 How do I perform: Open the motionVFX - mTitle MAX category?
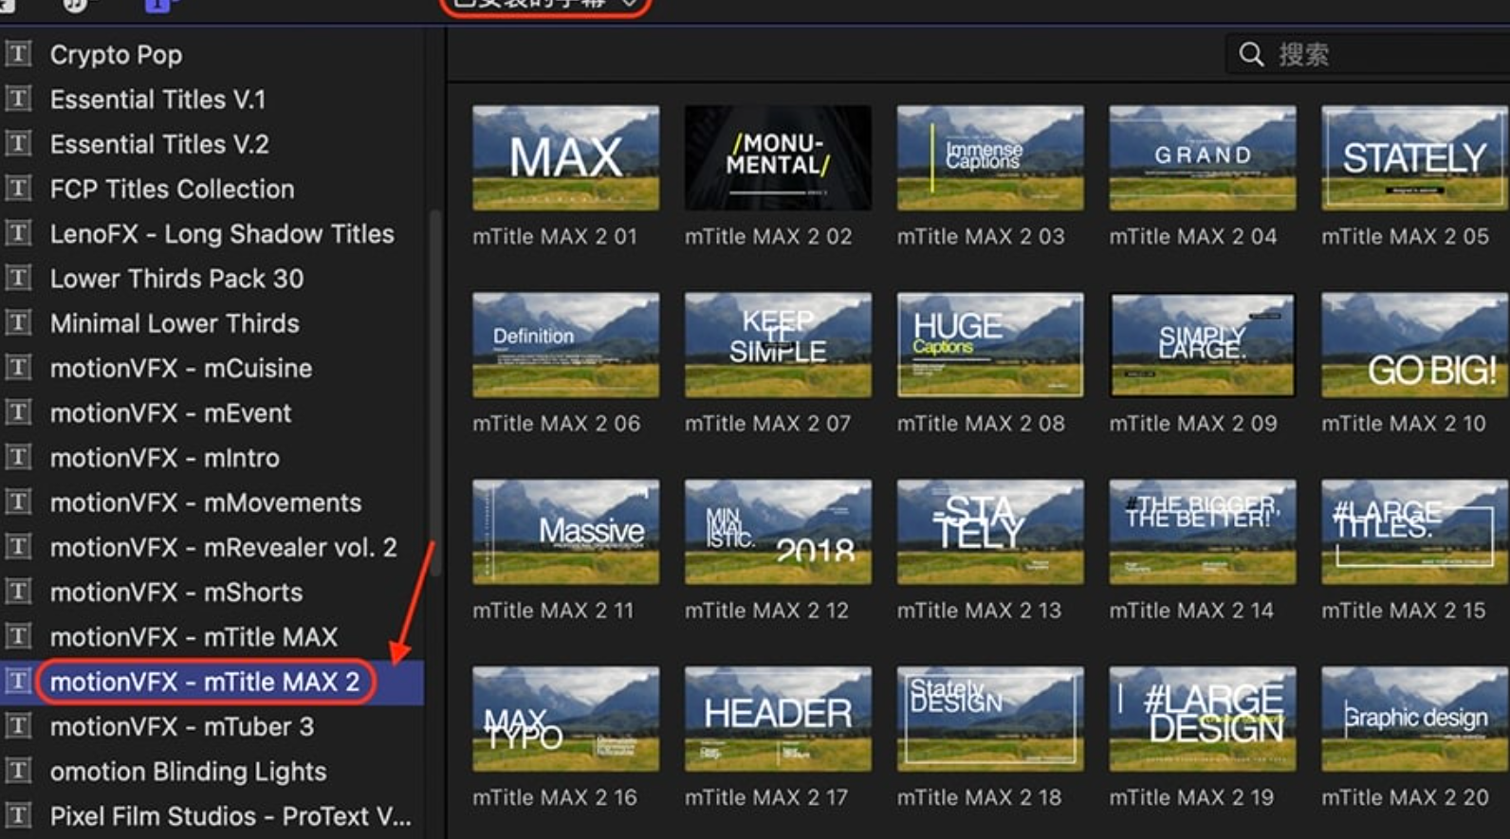(x=193, y=637)
